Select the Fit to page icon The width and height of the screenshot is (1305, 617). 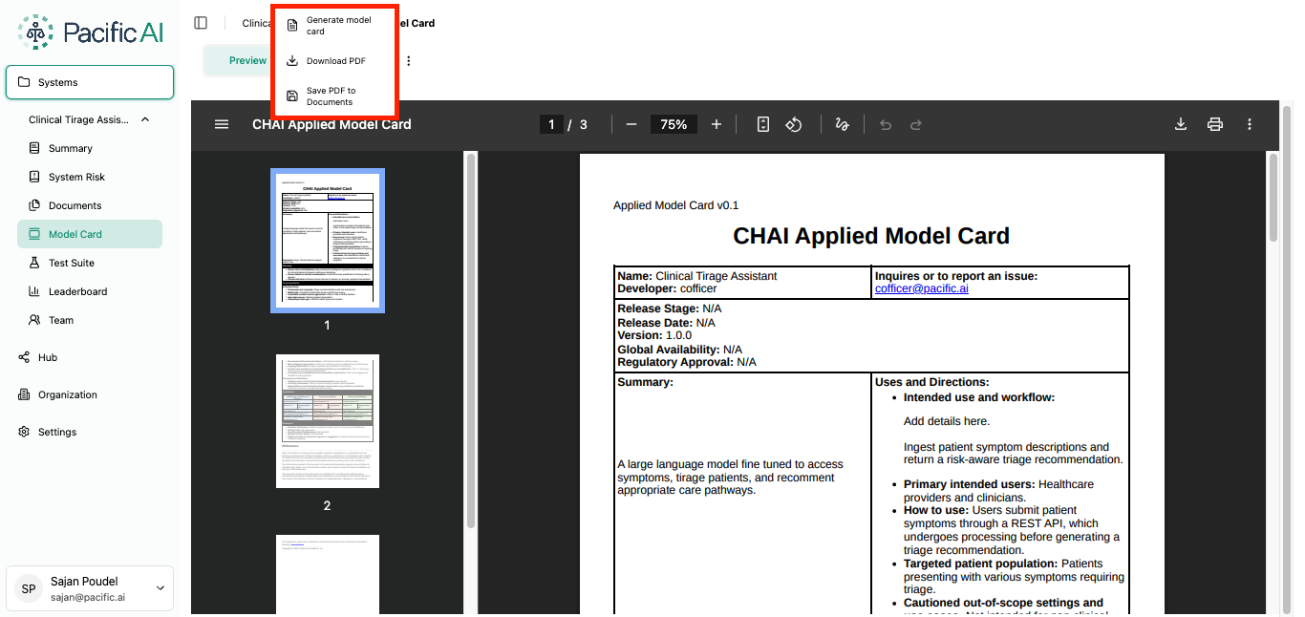click(x=762, y=124)
